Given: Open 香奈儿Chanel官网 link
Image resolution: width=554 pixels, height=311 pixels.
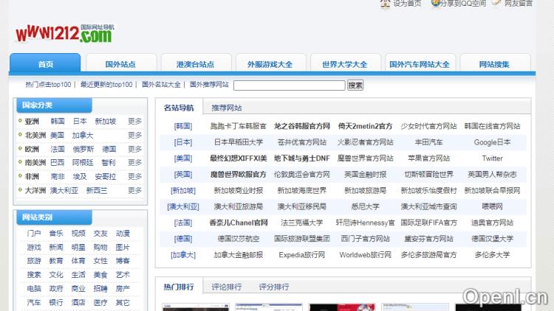Looking at the screenshot, I should pos(238,223).
